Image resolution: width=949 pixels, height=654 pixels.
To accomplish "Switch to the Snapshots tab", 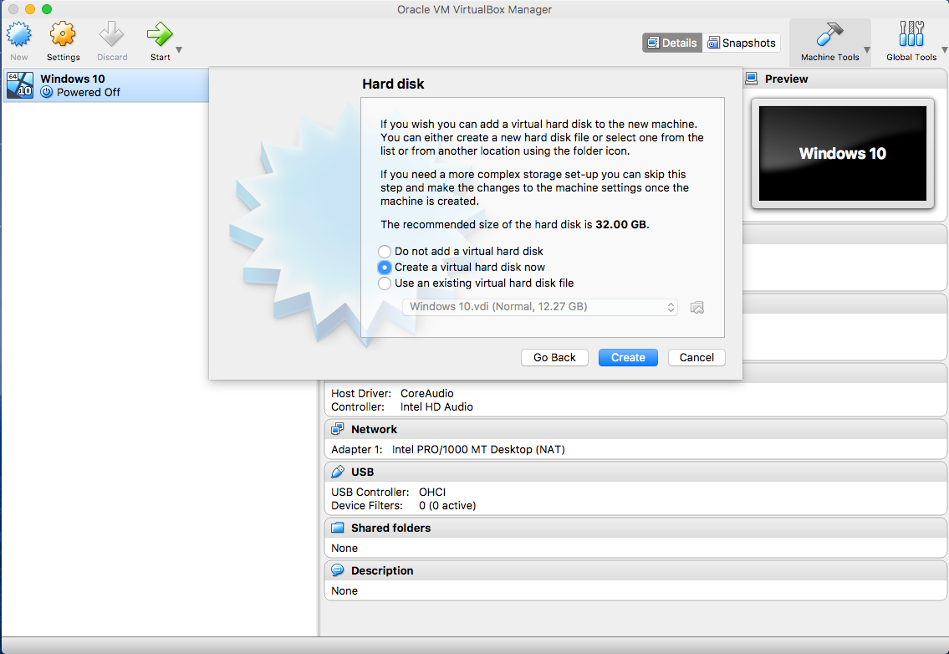I will tap(742, 43).
